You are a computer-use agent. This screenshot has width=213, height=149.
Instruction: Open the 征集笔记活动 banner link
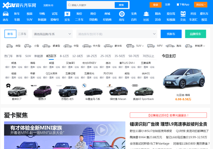pos(168,115)
